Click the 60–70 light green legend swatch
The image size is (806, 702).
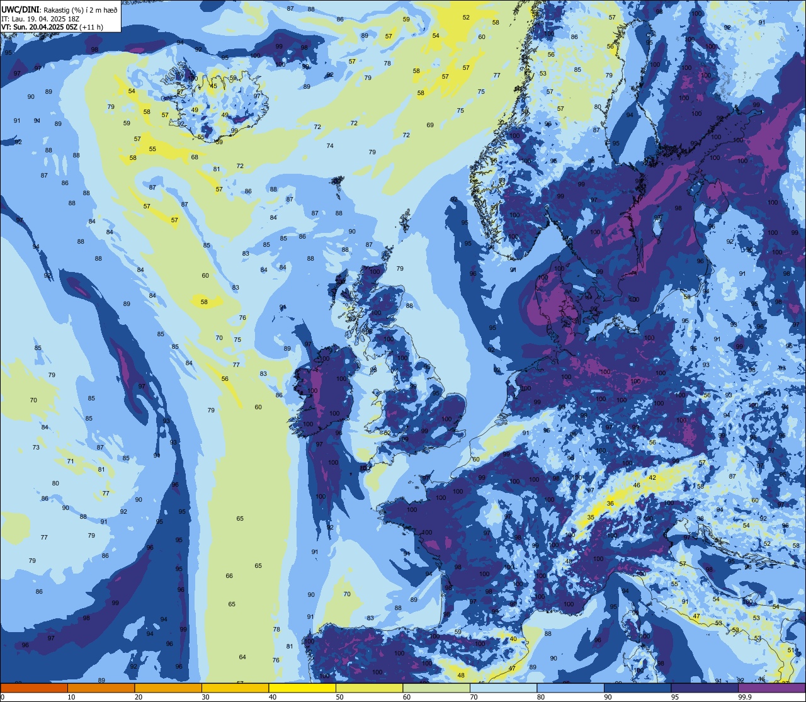tap(436, 688)
